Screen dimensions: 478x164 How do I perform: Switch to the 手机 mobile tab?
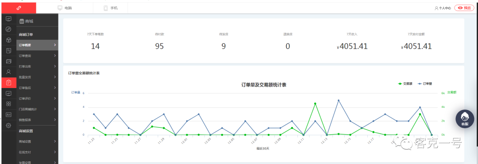(110, 8)
